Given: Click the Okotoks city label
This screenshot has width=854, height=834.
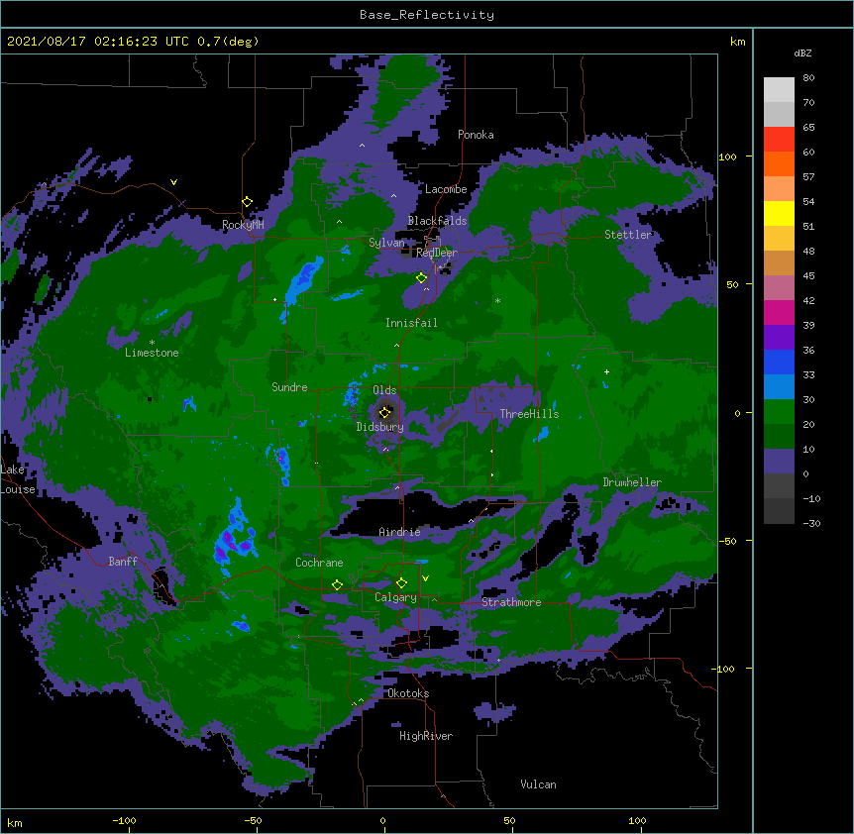Looking at the screenshot, I should coord(408,693).
